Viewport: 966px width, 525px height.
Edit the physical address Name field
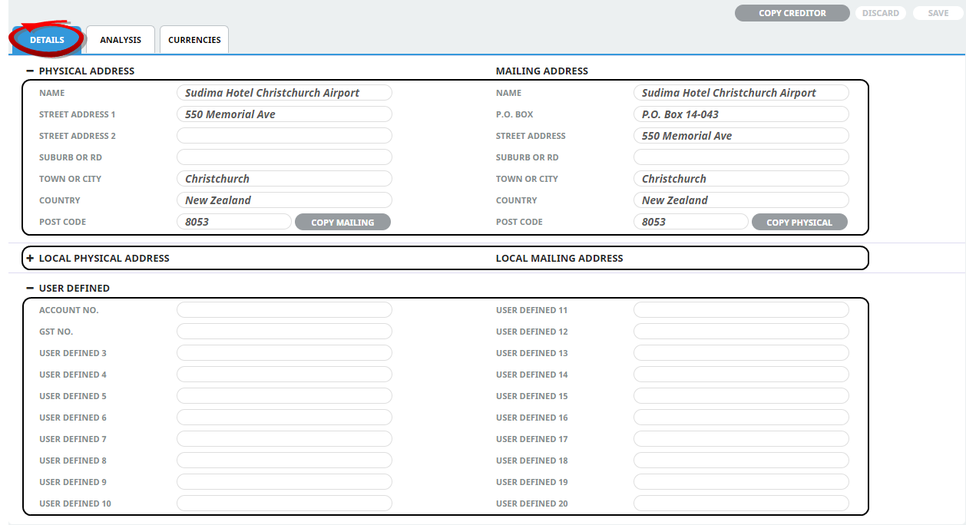pos(284,93)
